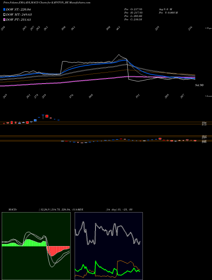Open the MACD histogram panel with green background
Image resolution: width=212 pixels, height=280 pixels.
tap(36, 246)
